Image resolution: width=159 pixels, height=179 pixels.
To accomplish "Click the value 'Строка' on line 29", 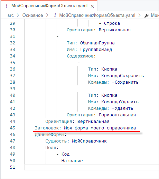I will click(x=112, y=23).
